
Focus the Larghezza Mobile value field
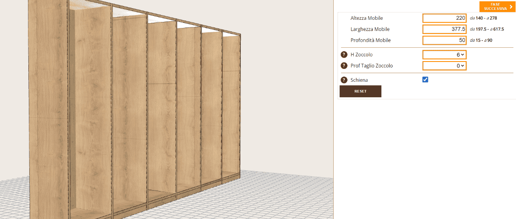(445, 29)
